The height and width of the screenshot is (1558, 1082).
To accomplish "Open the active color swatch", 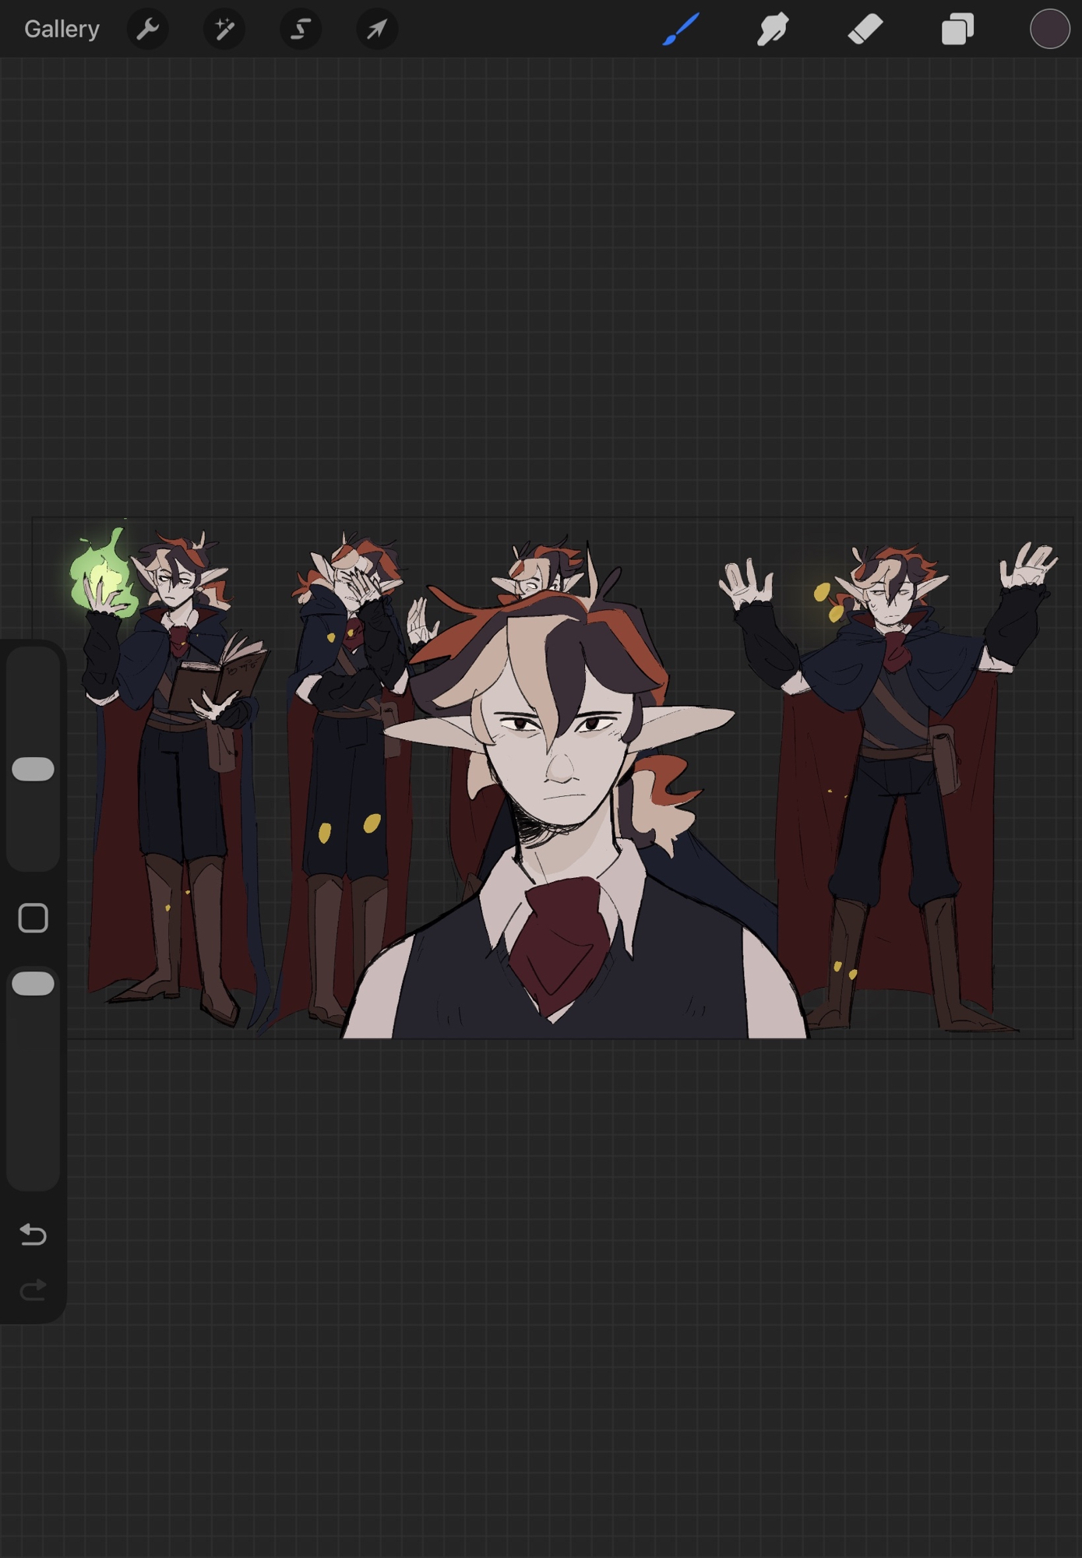I will (1049, 30).
